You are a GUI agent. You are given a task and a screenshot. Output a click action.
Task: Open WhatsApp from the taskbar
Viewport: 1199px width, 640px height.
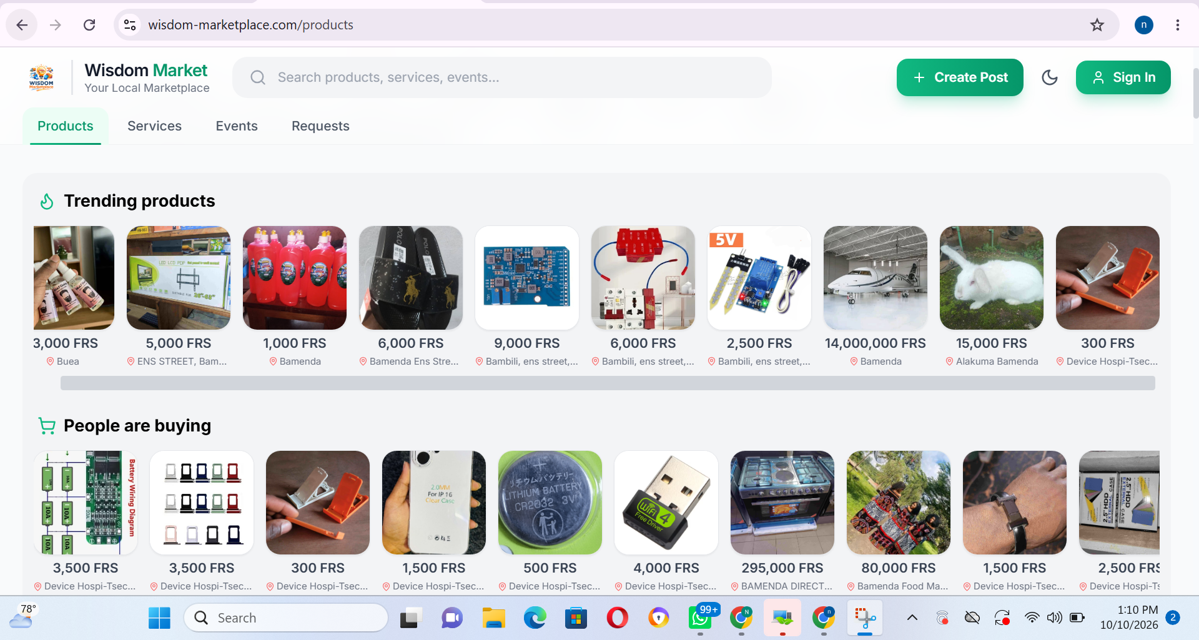[701, 618]
